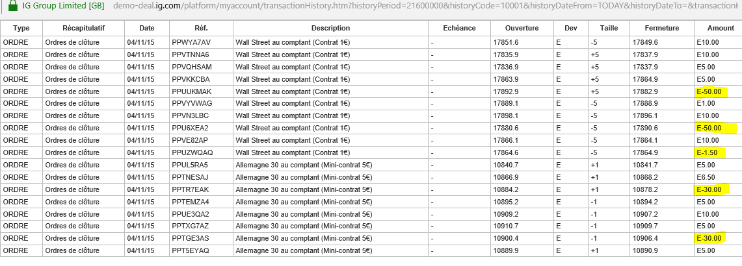Viewport: 742px width, 266px height.
Task: Select the Description column header
Action: (330, 29)
